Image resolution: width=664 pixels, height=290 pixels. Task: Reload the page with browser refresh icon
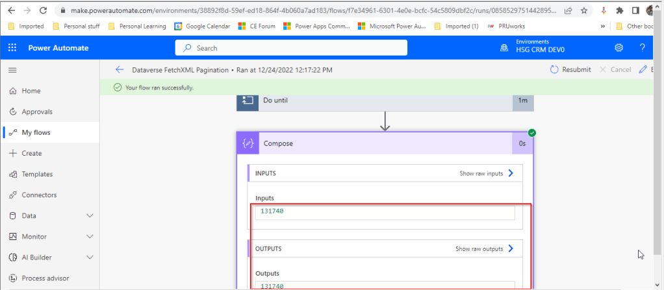pos(43,11)
